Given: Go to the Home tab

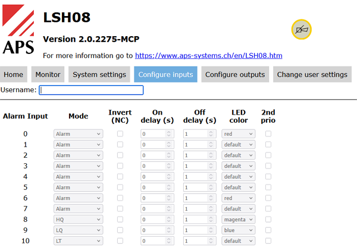Looking at the screenshot, I should (x=14, y=75).
